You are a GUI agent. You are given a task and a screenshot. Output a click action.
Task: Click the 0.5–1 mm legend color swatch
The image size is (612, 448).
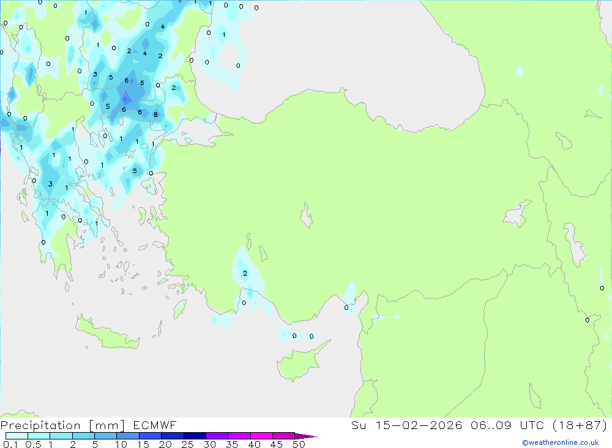click(39, 436)
